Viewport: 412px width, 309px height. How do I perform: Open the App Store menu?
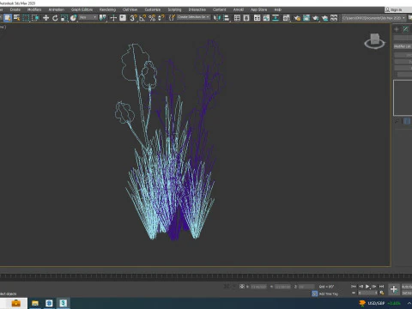[x=258, y=9]
